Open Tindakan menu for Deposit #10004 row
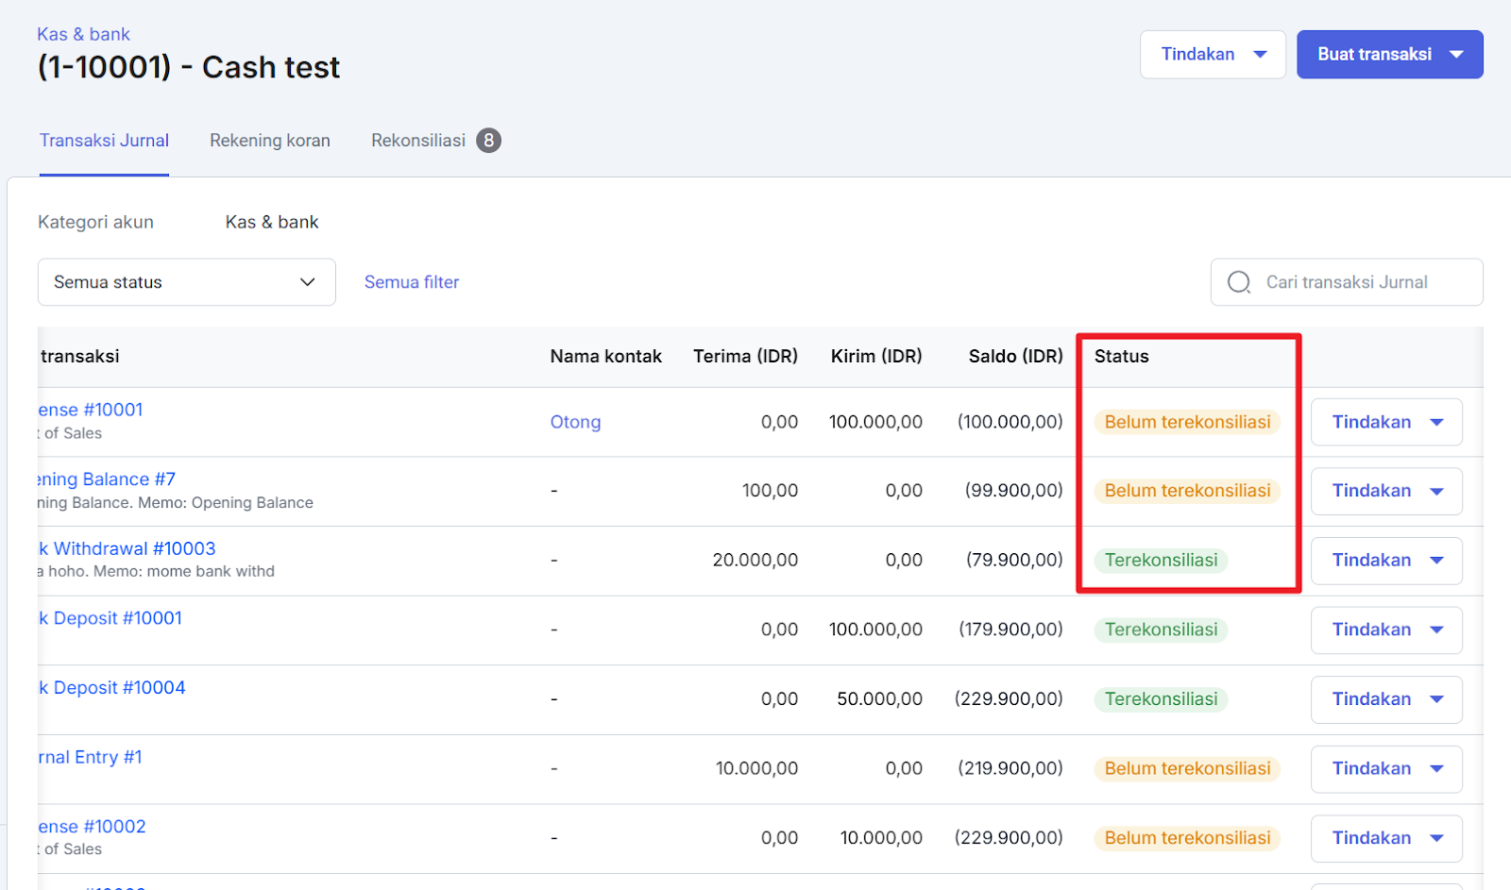The width and height of the screenshot is (1511, 890). [1386, 699]
